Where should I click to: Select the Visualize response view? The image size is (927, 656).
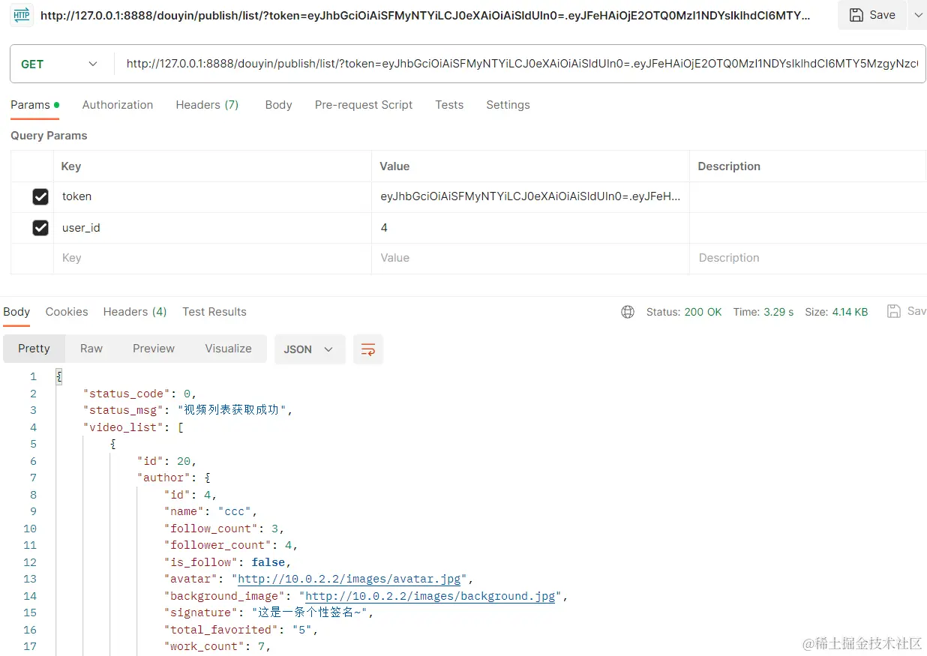coord(228,349)
